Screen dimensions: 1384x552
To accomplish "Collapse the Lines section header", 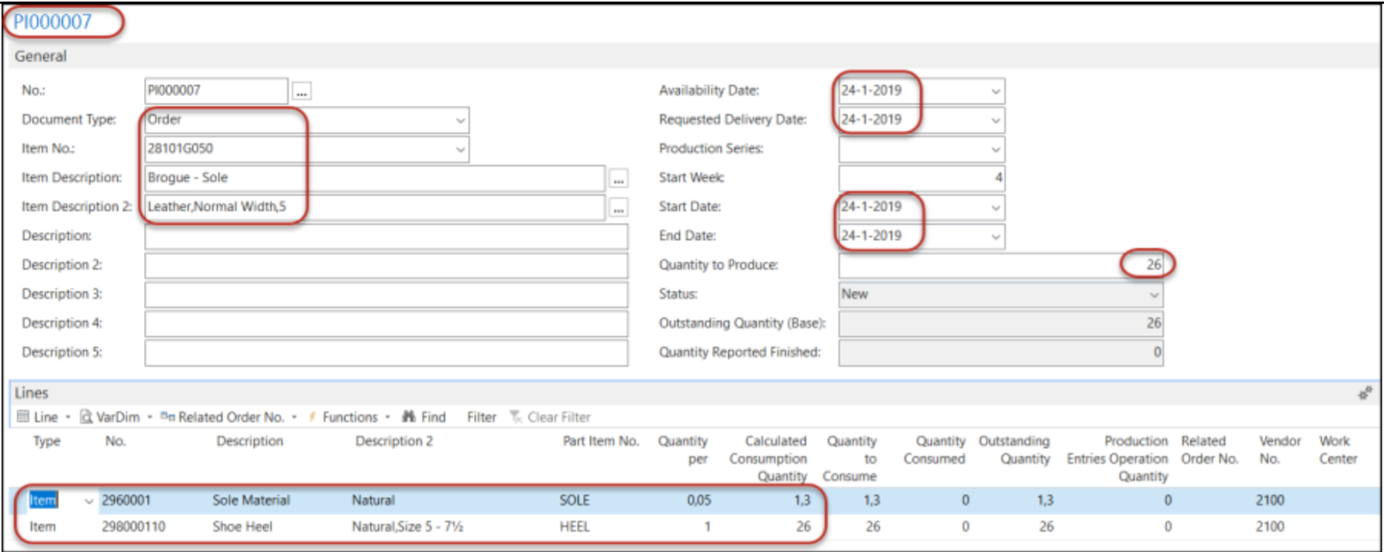I will tap(31, 393).
